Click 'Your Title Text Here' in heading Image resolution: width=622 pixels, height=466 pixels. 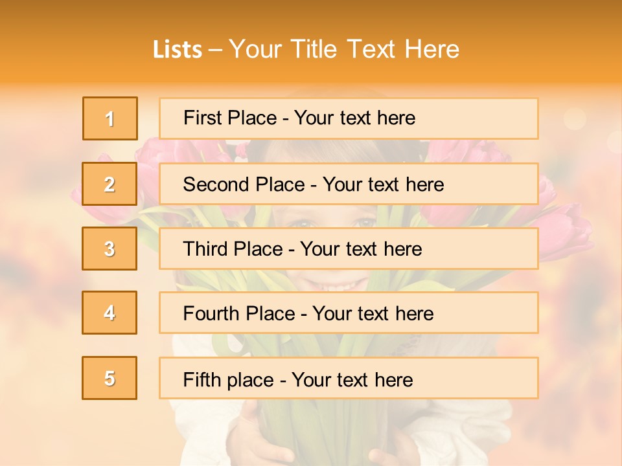(344, 49)
